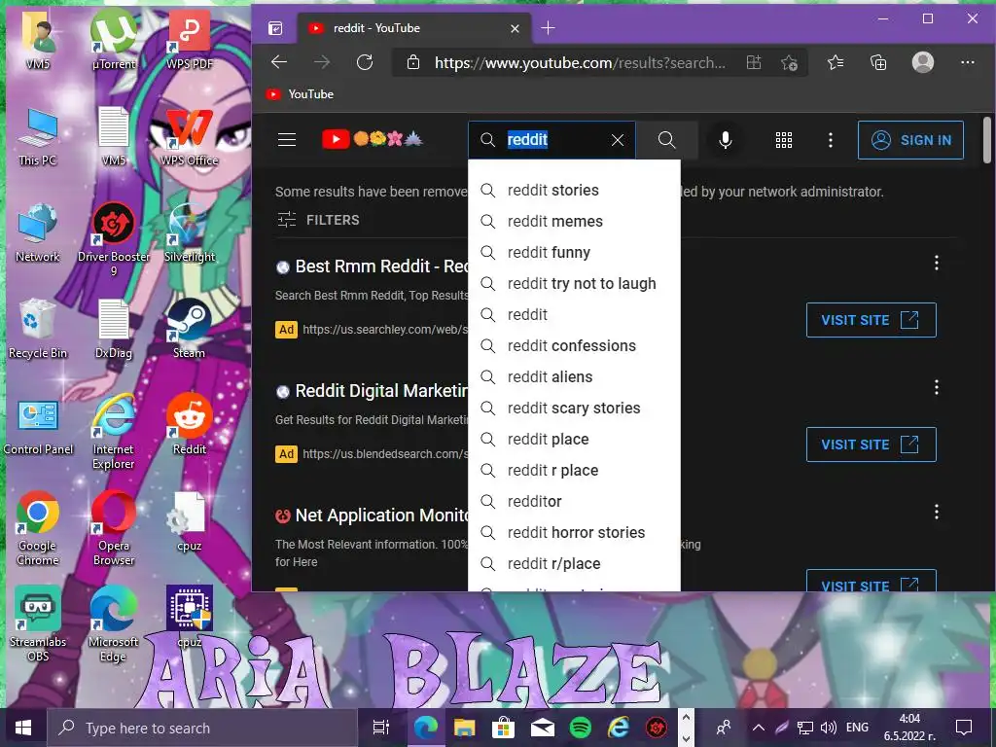Visit site for Best Rmm Reddit ad
Image resolution: width=996 pixels, height=747 pixels.
[x=871, y=320]
